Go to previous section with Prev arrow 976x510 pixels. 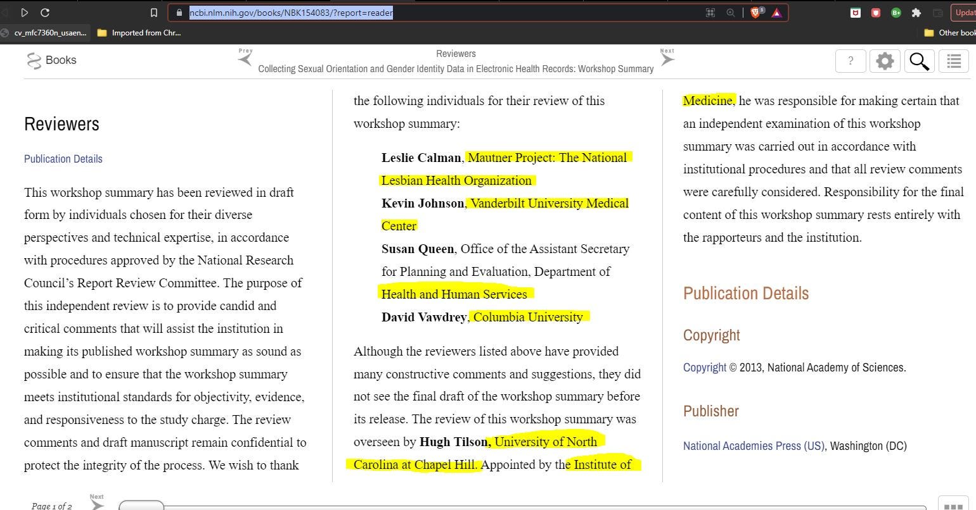tap(245, 57)
